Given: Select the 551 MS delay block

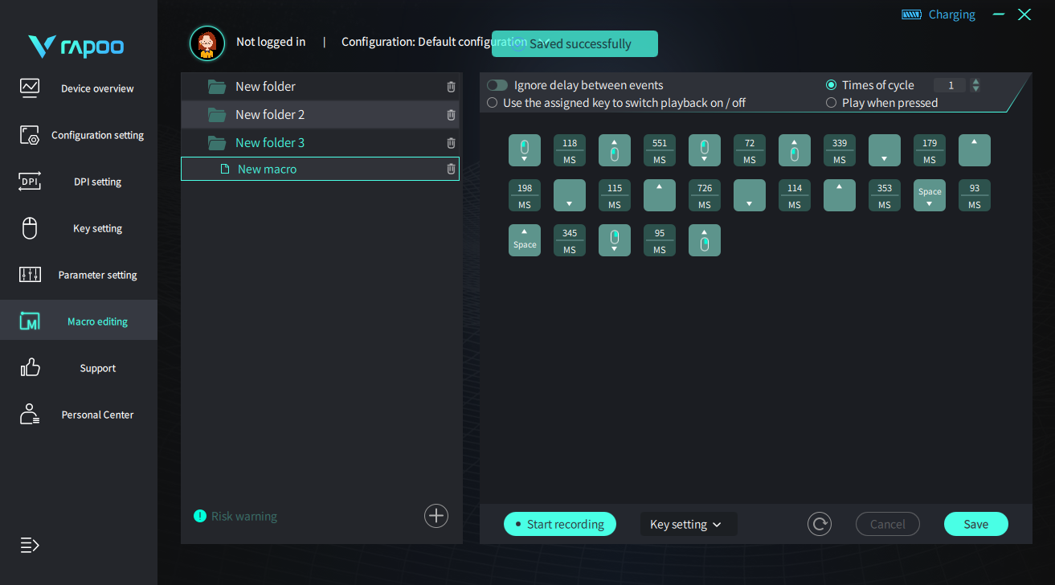Looking at the screenshot, I should coord(660,150).
